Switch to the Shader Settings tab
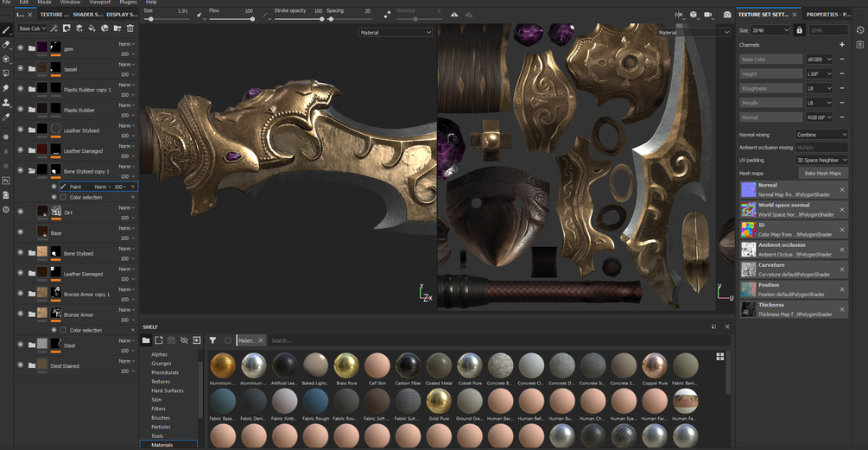This screenshot has height=450, width=868. coord(87,15)
